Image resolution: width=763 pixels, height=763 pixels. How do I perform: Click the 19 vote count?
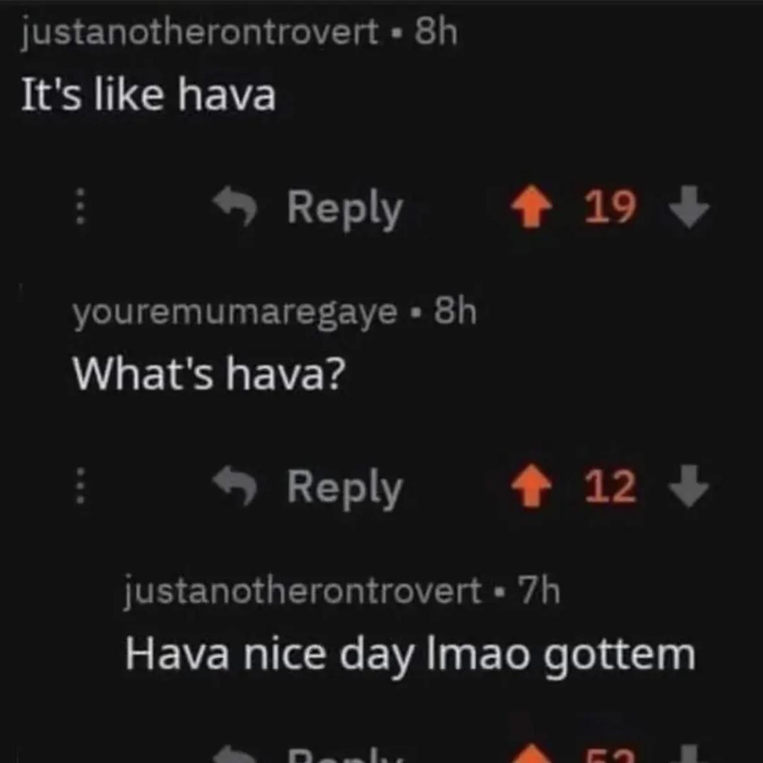[x=610, y=207]
